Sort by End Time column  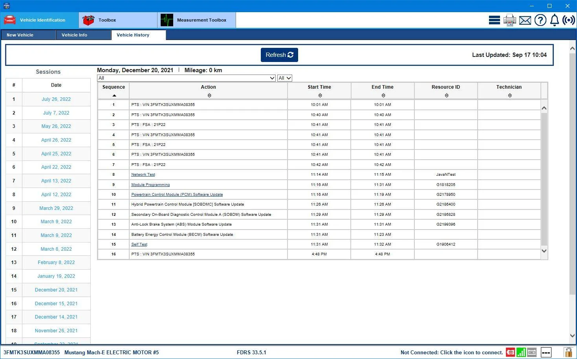pos(383,95)
